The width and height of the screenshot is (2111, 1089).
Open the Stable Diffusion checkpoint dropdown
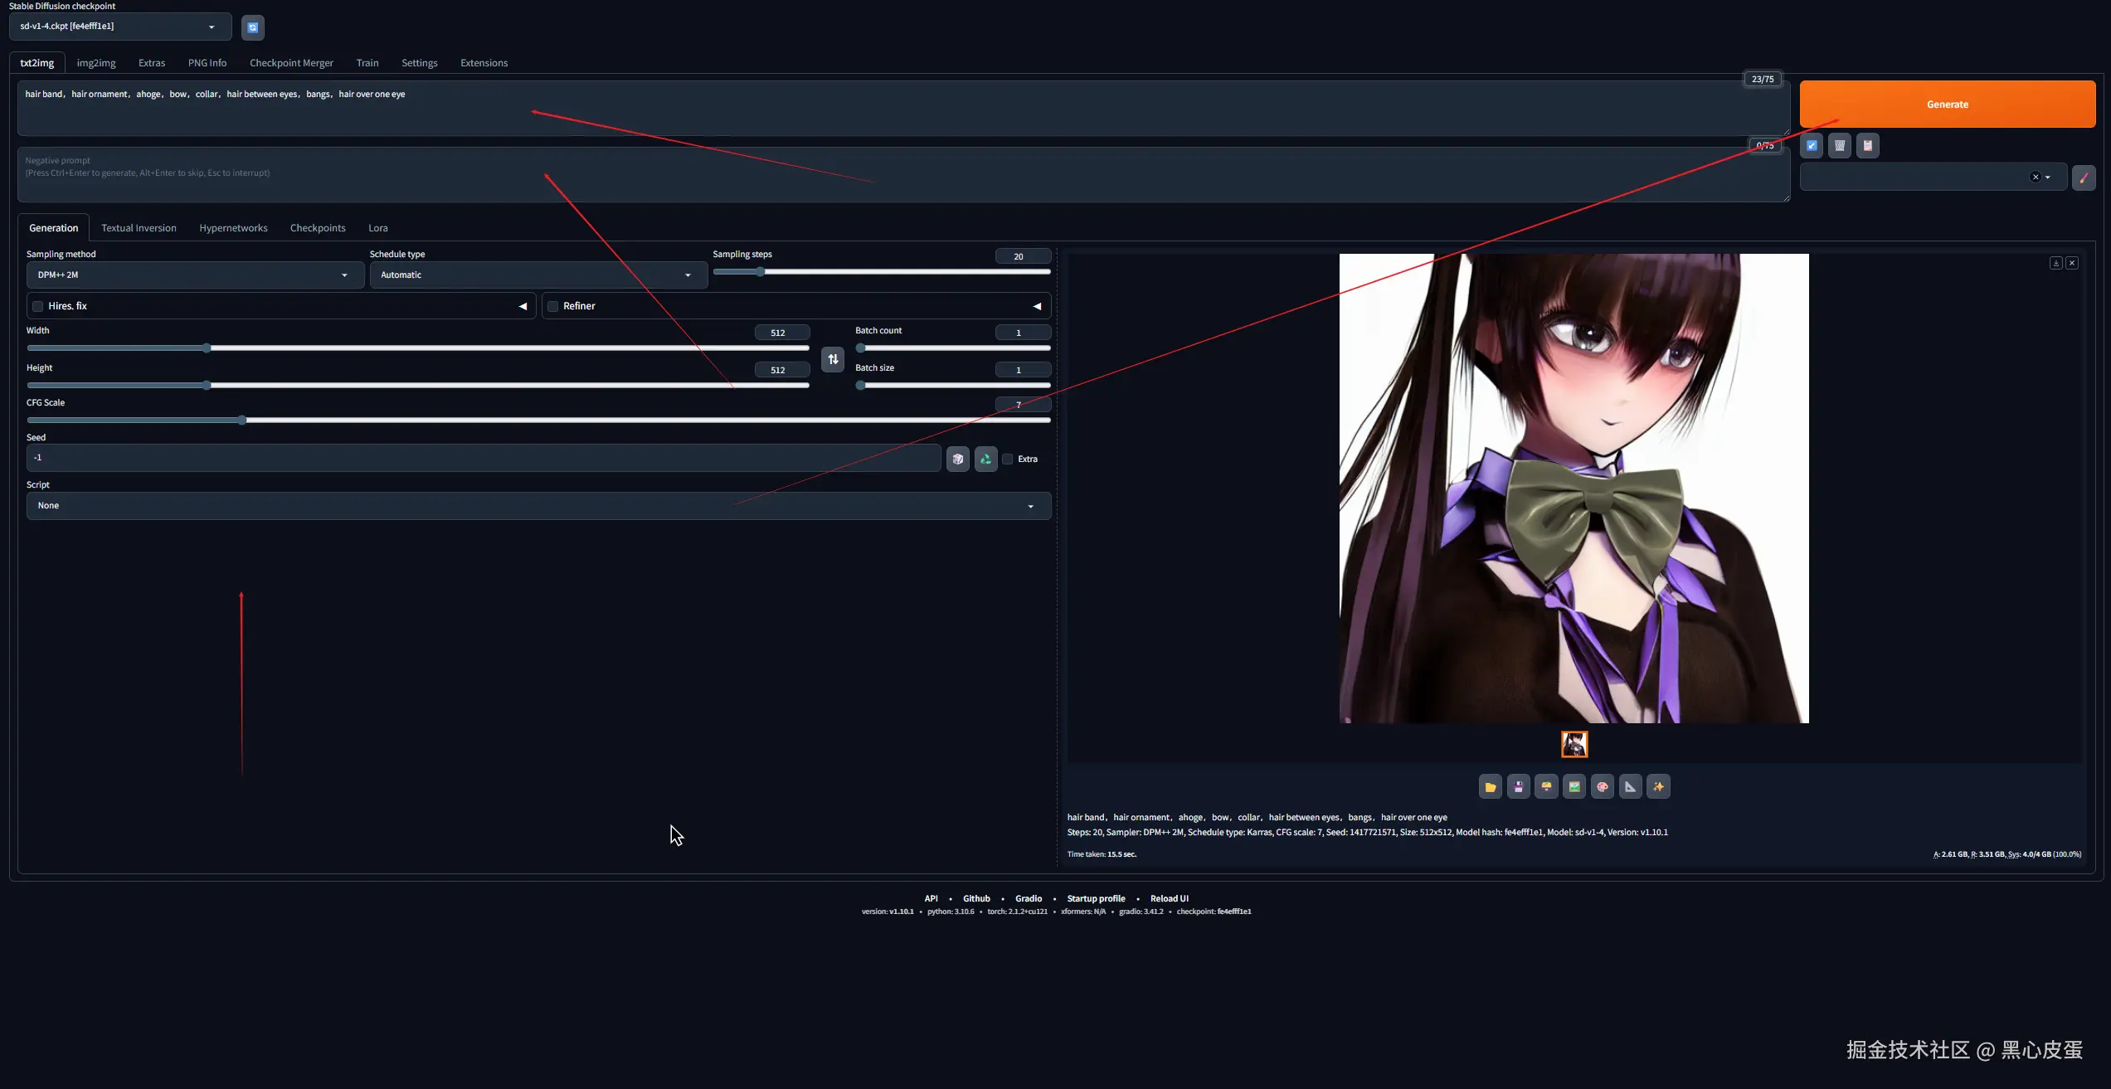click(x=119, y=26)
